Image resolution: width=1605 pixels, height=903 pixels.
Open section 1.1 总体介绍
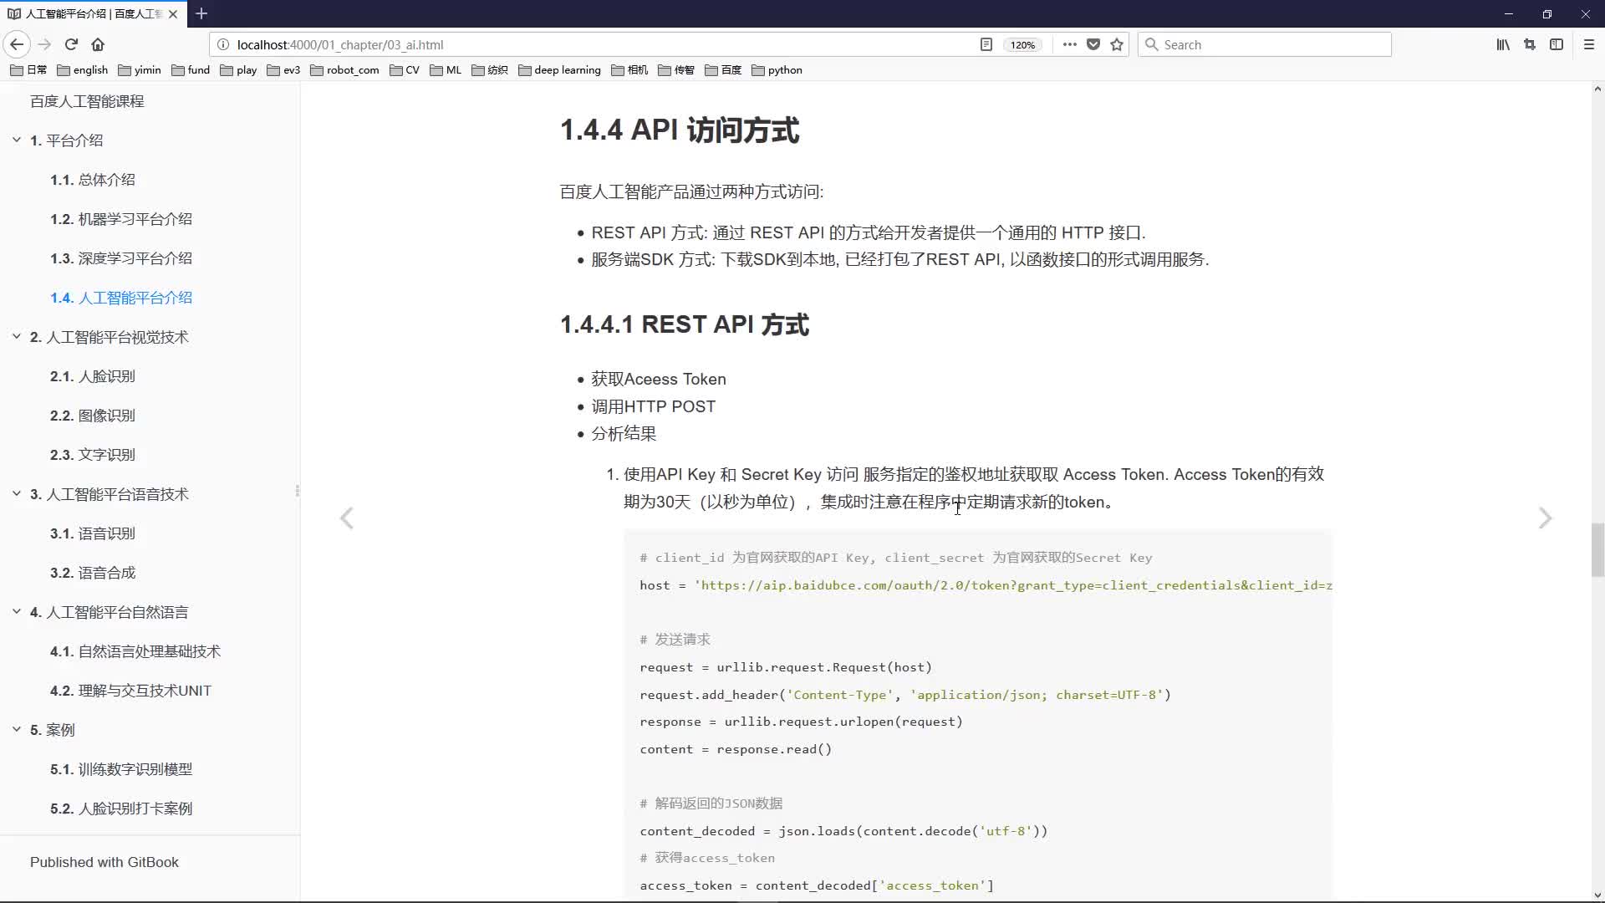[x=92, y=180]
